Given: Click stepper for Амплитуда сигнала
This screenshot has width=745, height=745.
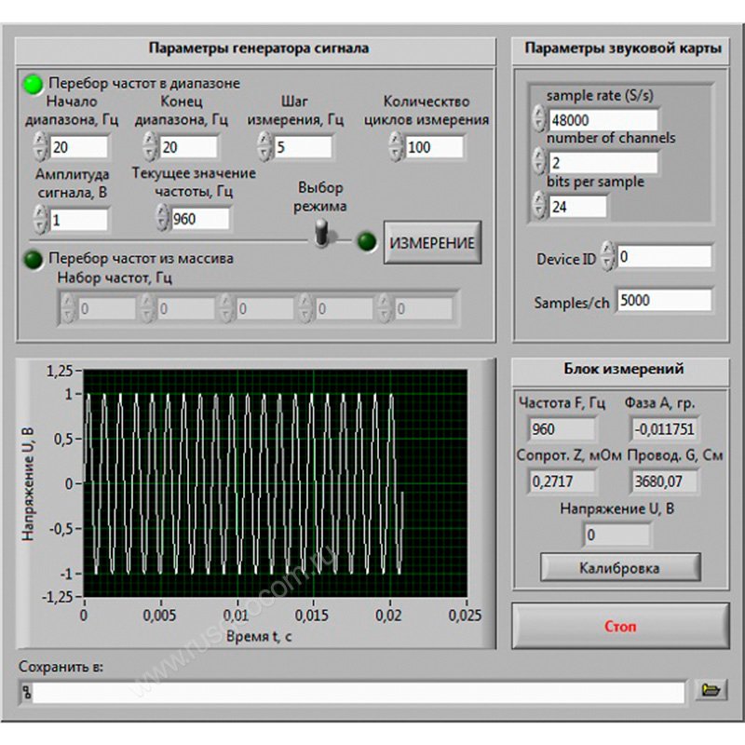Looking at the screenshot, I should (x=40, y=220).
